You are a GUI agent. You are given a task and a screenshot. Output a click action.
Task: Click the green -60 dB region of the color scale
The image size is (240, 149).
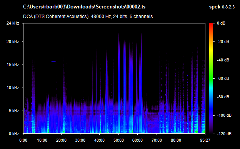click(211, 78)
